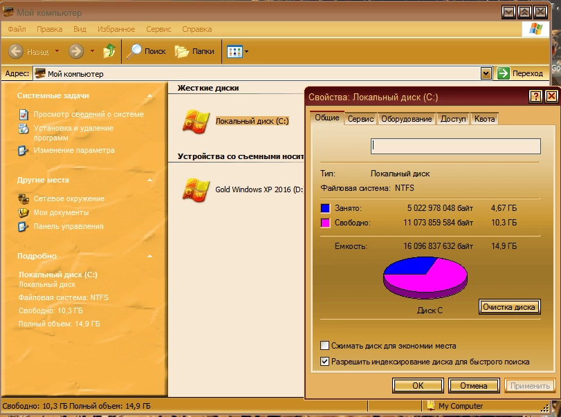Enable Сжимать диск для экономии места
The height and width of the screenshot is (417, 561).
(x=324, y=346)
